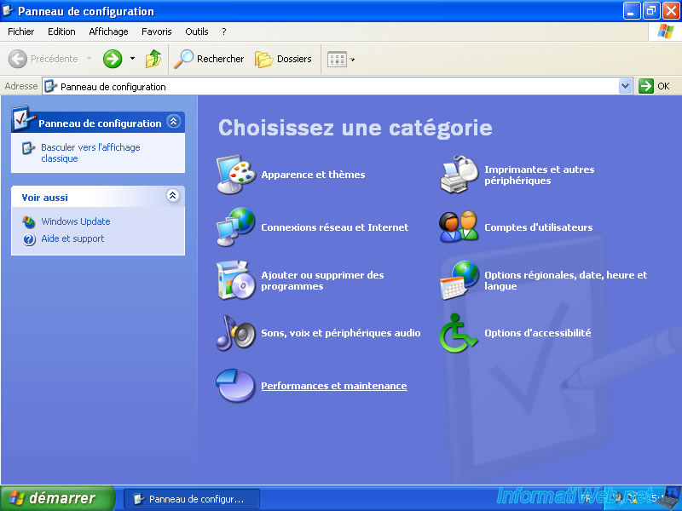This screenshot has height=511, width=682.
Task: Click the Windows Update icon in Voir aussi
Action: click(x=29, y=221)
